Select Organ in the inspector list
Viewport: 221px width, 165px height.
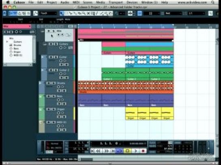pyautogui.click(x=17, y=52)
